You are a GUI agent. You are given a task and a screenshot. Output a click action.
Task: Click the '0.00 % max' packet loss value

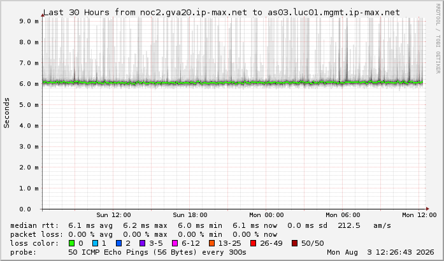[145, 234]
